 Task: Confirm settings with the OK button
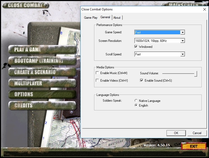click(176, 133)
